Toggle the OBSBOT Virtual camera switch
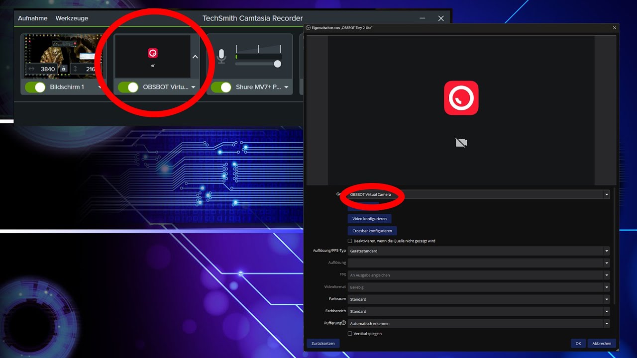Image resolution: width=637 pixels, height=358 pixels. [128, 87]
